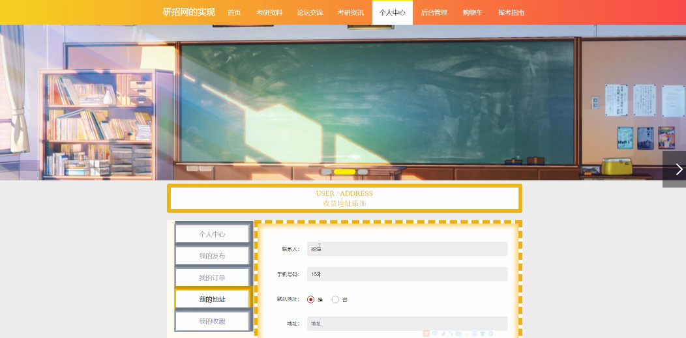Screen dimensions: 686x338
Task: Open the IME settings gear icon
Action: click(490, 333)
